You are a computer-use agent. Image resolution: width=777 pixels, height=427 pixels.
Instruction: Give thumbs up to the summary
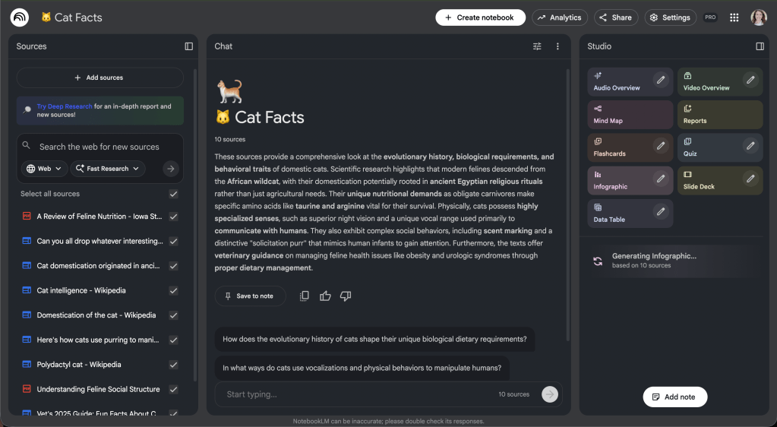click(325, 296)
